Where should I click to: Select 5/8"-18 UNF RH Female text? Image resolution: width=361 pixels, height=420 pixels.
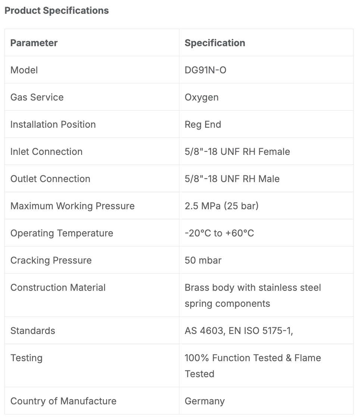click(x=237, y=152)
